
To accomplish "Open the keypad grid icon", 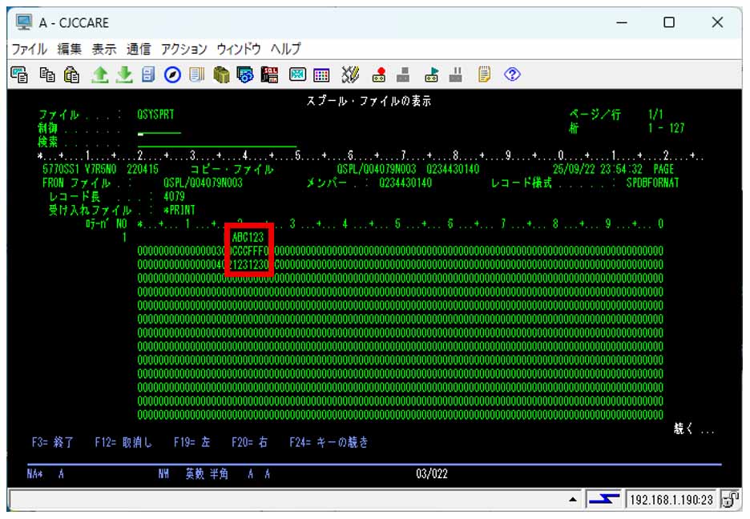I will point(321,74).
